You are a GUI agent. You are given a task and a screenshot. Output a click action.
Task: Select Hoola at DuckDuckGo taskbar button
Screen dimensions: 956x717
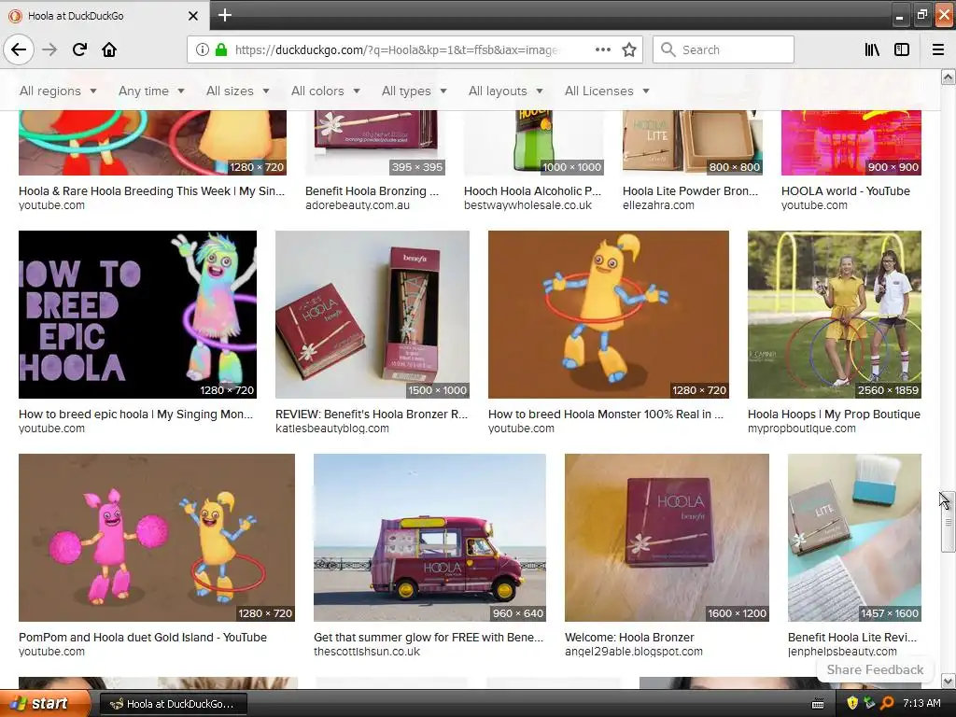[173, 704]
